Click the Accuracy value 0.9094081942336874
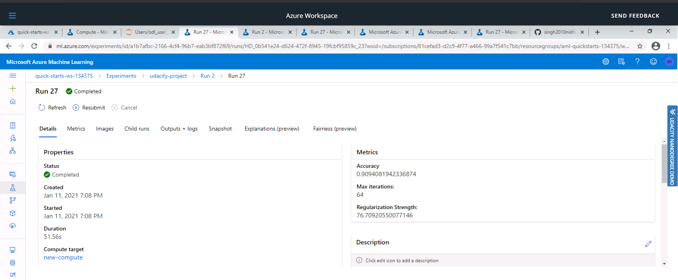The height and width of the screenshot is (280, 678). tap(386, 174)
